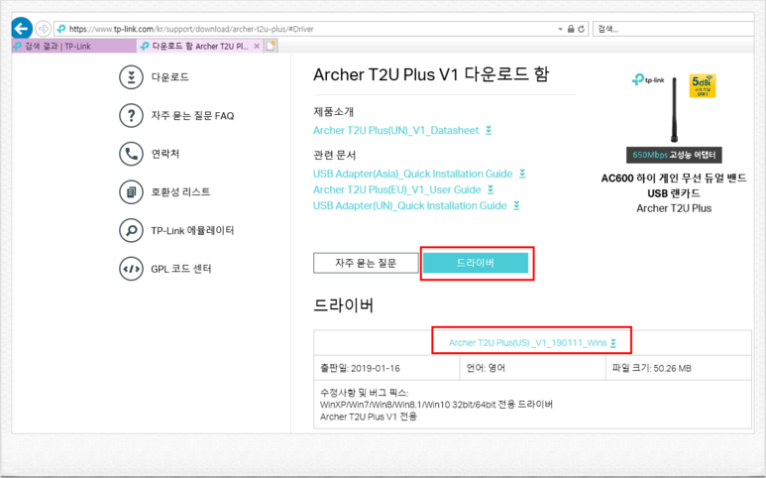Click the GPL code brackets icon
Screen dimensions: 766x478
pyautogui.click(x=131, y=269)
